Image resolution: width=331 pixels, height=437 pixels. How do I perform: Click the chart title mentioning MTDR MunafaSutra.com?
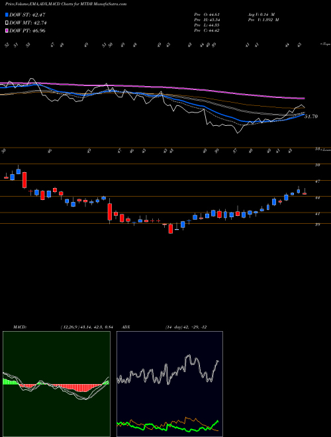pyautogui.click(x=66, y=4)
